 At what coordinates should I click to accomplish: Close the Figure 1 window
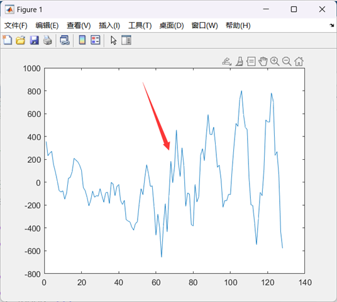(322, 9)
